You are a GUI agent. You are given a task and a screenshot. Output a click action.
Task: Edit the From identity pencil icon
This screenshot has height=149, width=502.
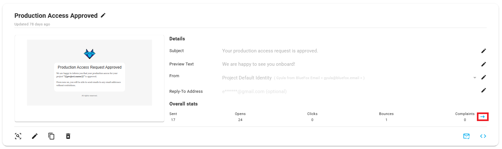(484, 77)
